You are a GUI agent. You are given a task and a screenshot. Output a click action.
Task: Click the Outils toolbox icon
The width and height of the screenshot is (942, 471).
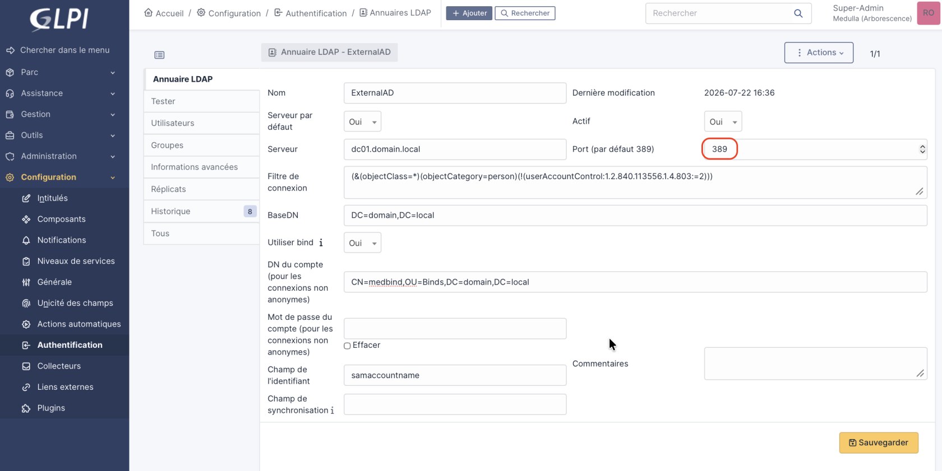[10, 136]
